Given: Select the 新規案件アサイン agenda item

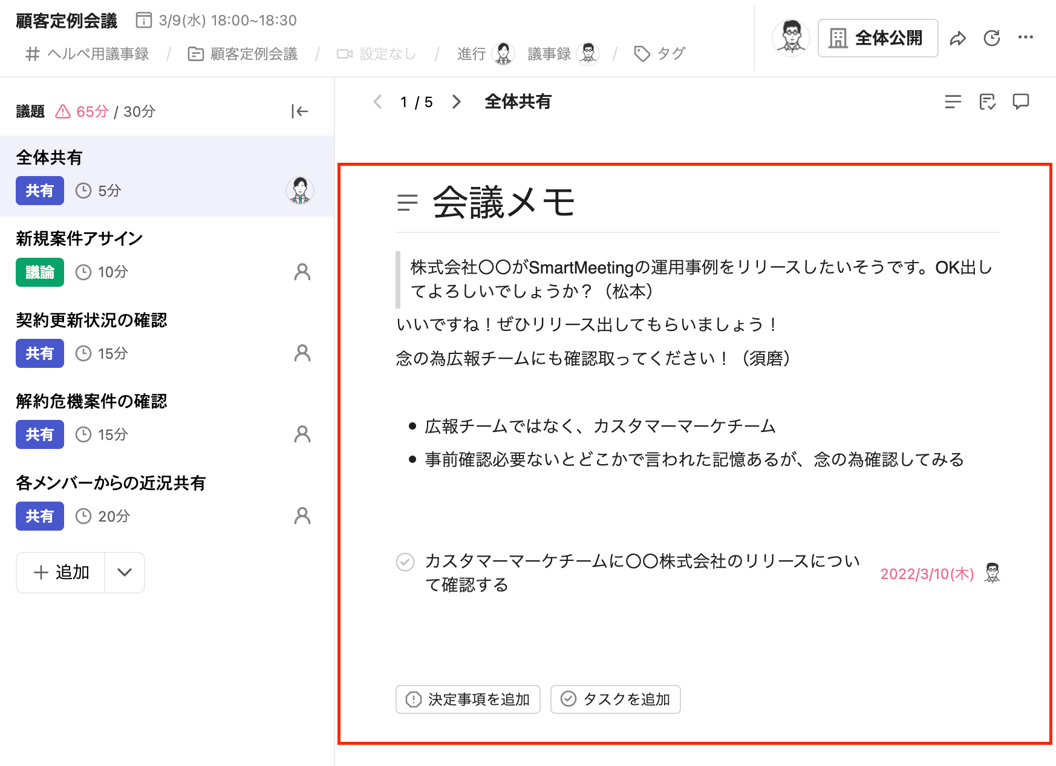Looking at the screenshot, I should (167, 257).
